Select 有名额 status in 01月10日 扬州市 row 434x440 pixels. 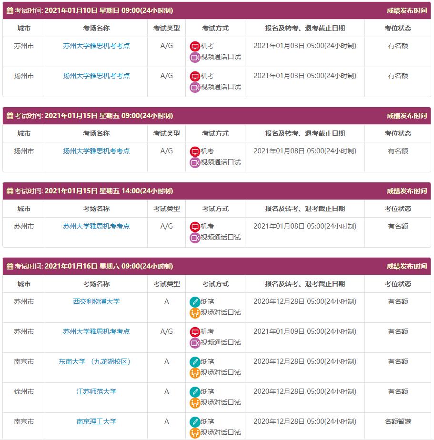click(398, 76)
